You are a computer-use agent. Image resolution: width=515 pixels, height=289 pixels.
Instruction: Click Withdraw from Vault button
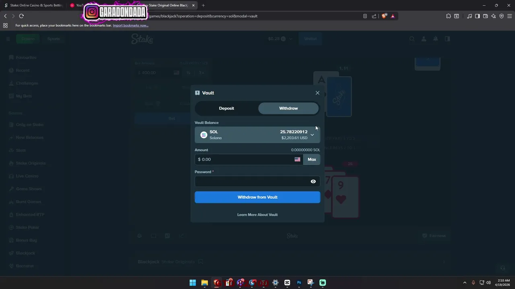[x=257, y=197]
